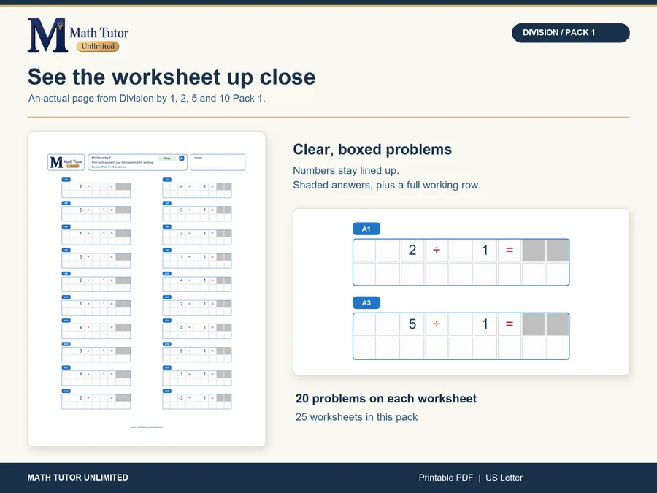Click the division sign in enlarged problem A1

pos(437,250)
